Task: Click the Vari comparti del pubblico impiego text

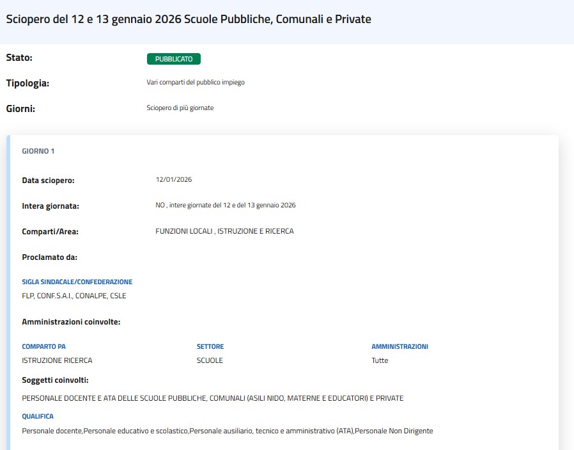Action: [x=196, y=83]
